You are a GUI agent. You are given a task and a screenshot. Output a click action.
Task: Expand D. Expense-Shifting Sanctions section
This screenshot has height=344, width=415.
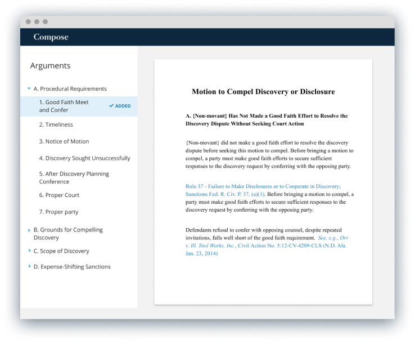[29, 267]
